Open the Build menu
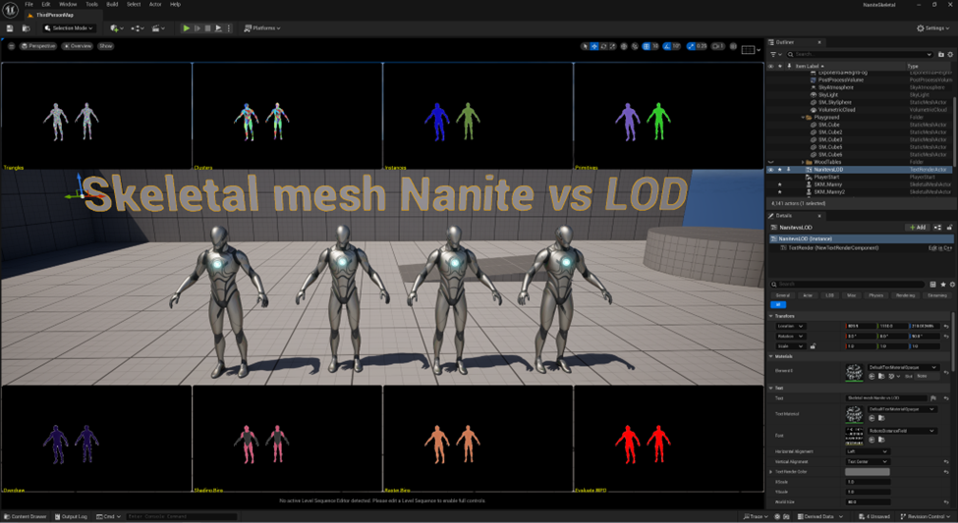The width and height of the screenshot is (958, 523). tap(112, 4)
